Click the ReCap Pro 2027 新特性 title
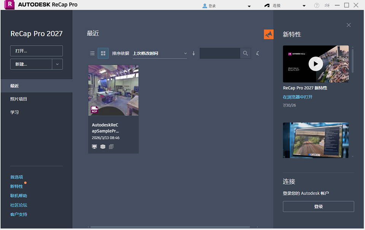This screenshot has width=365, height=230. click(x=305, y=88)
